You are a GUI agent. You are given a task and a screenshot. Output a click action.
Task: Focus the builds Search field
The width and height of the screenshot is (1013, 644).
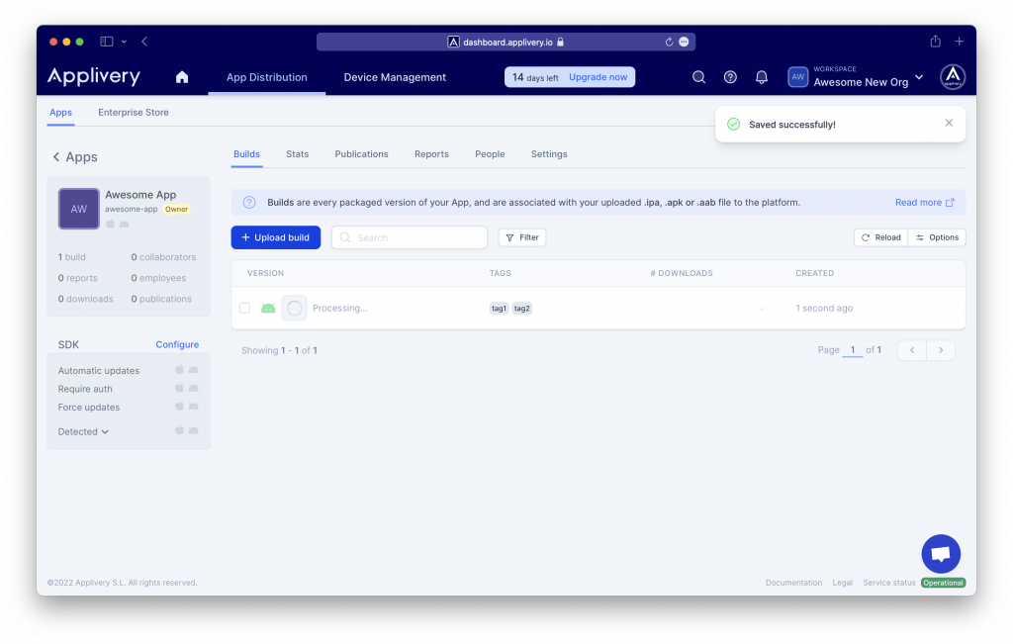[x=410, y=237]
